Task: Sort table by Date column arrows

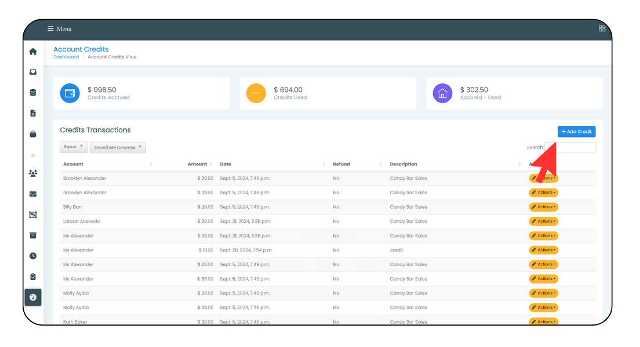Action: 323,164
